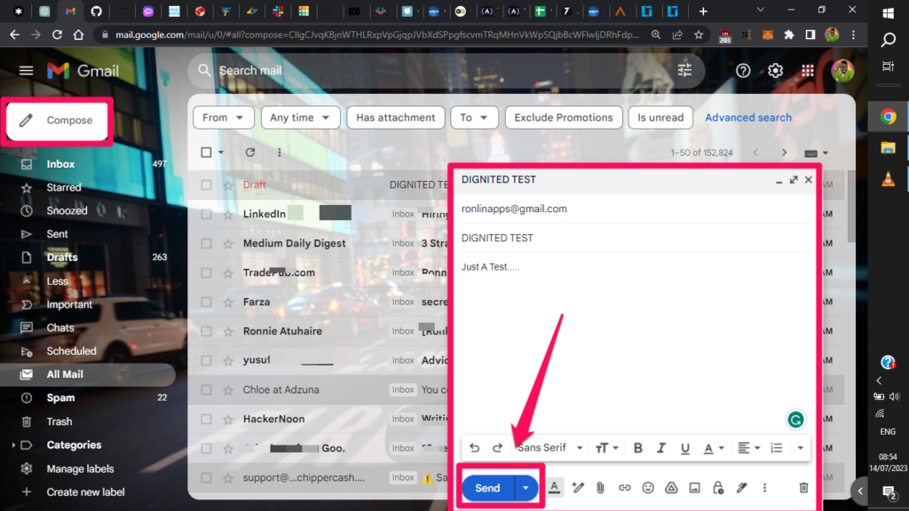Toggle the Is unread filter chip
909x511 pixels.
tap(660, 118)
